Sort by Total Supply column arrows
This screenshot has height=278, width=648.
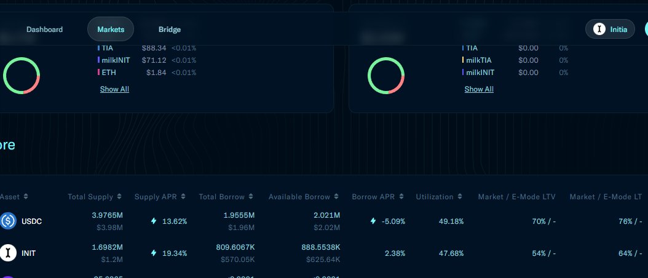tap(119, 197)
